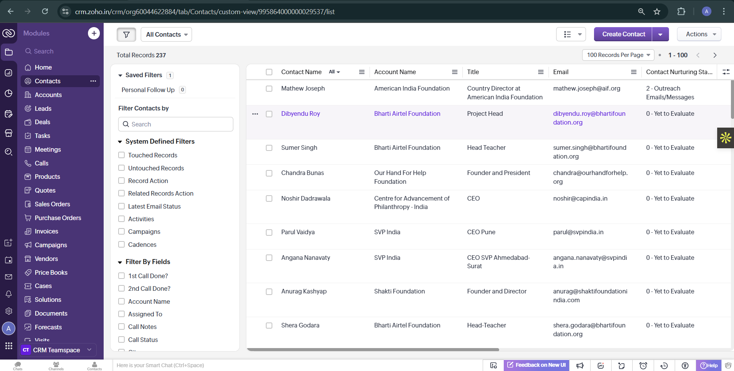Open the Contact Name column menu icon
Screen dimensions: 734x371
361,72
